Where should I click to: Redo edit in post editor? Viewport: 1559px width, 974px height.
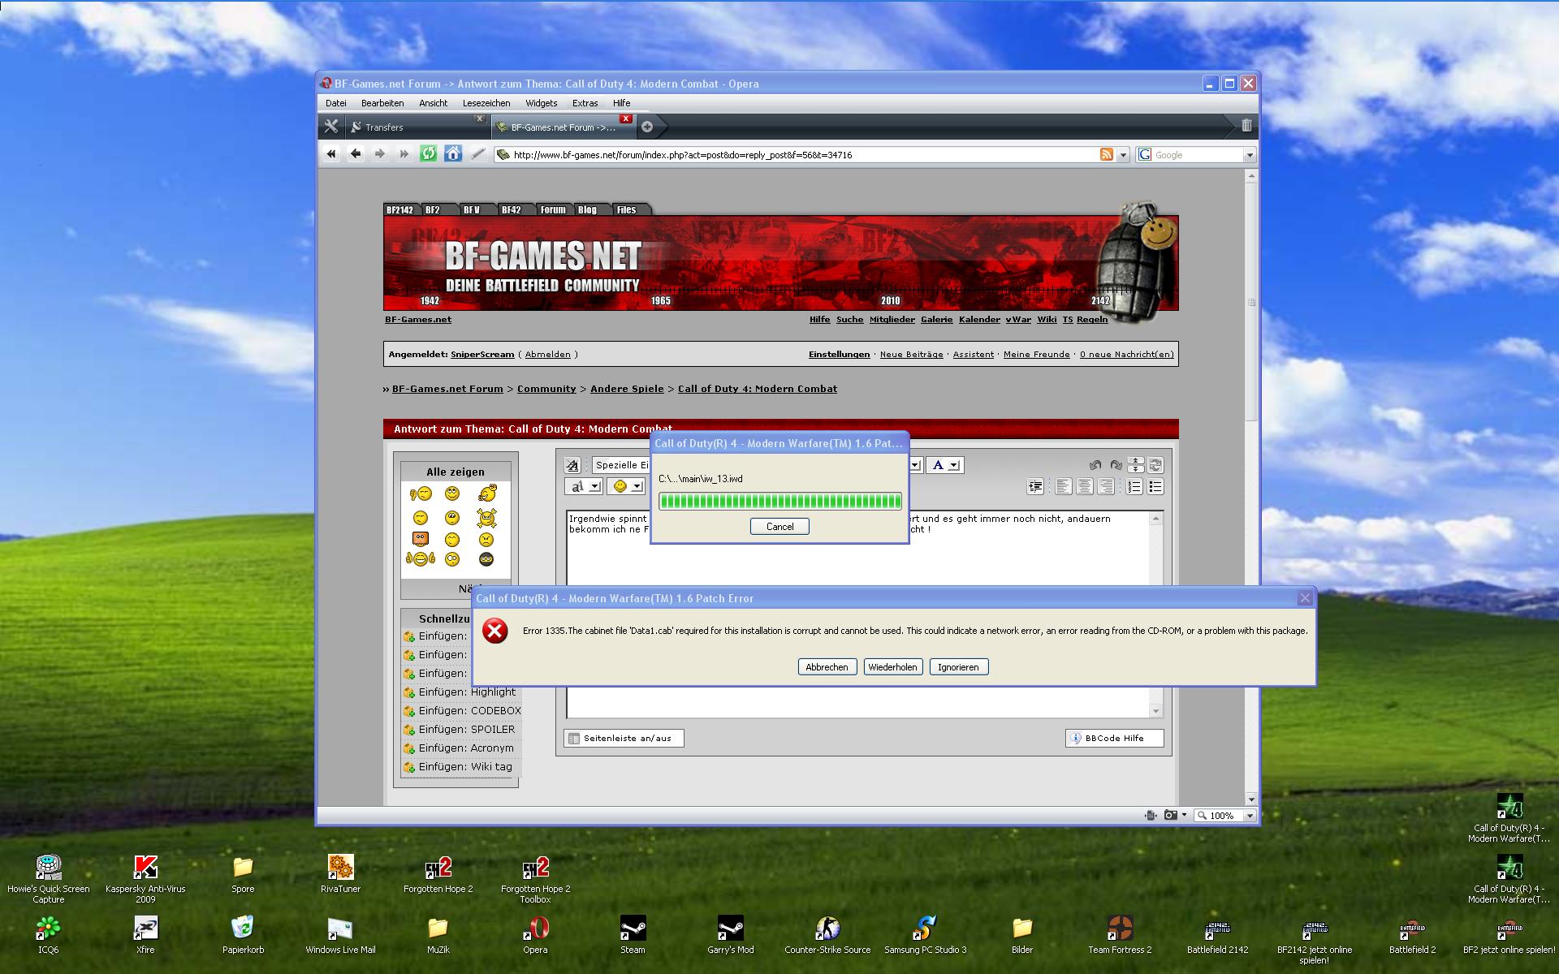click(x=1116, y=465)
